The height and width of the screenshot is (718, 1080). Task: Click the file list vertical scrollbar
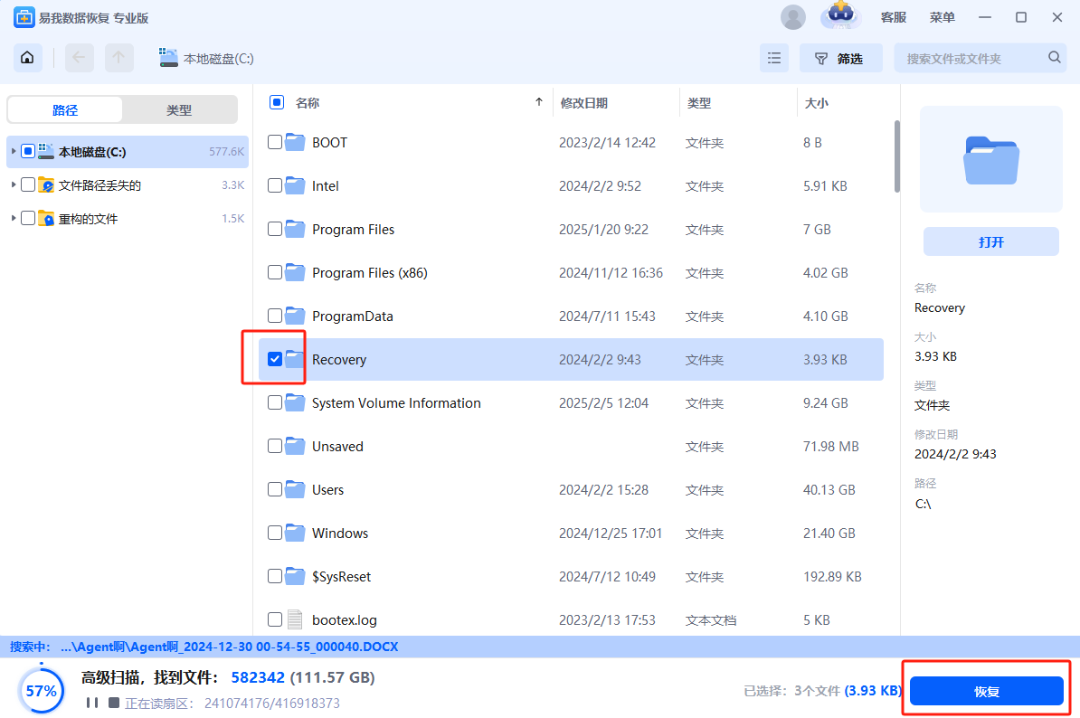click(x=896, y=157)
